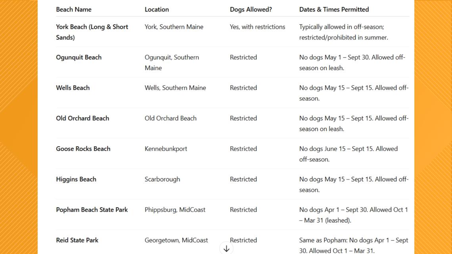Select York, Southern Maine location cell
Screen dimensions: 452x254
pos(174,27)
